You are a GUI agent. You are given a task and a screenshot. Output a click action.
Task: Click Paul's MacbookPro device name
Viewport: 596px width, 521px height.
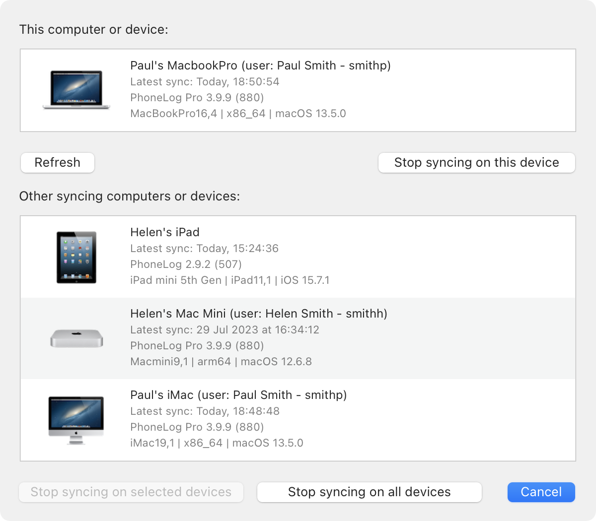coord(260,65)
